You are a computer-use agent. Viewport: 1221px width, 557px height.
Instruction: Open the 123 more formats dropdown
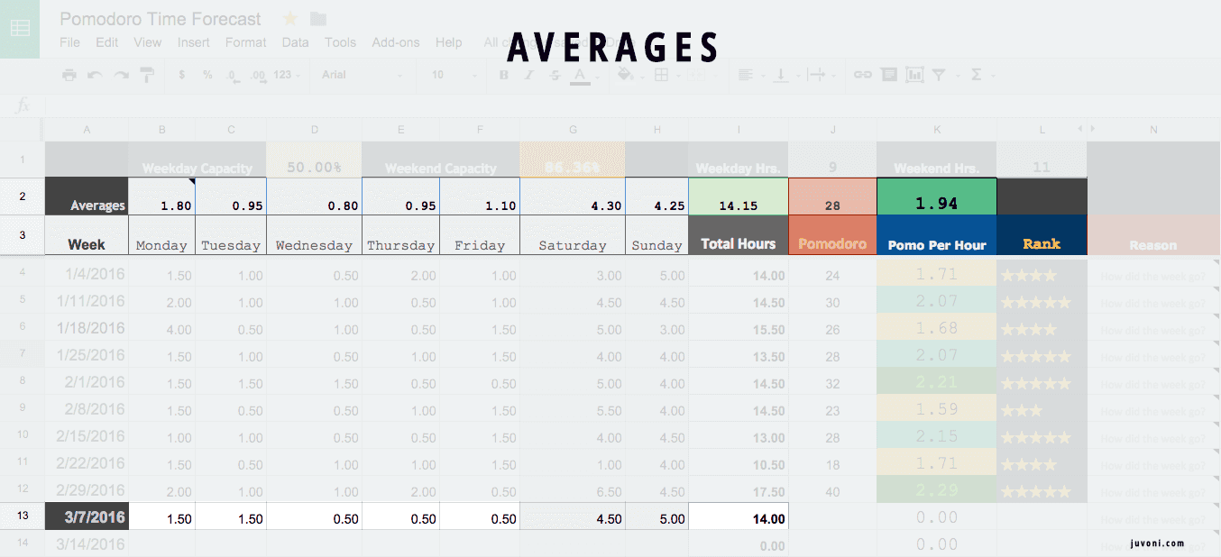pos(288,75)
